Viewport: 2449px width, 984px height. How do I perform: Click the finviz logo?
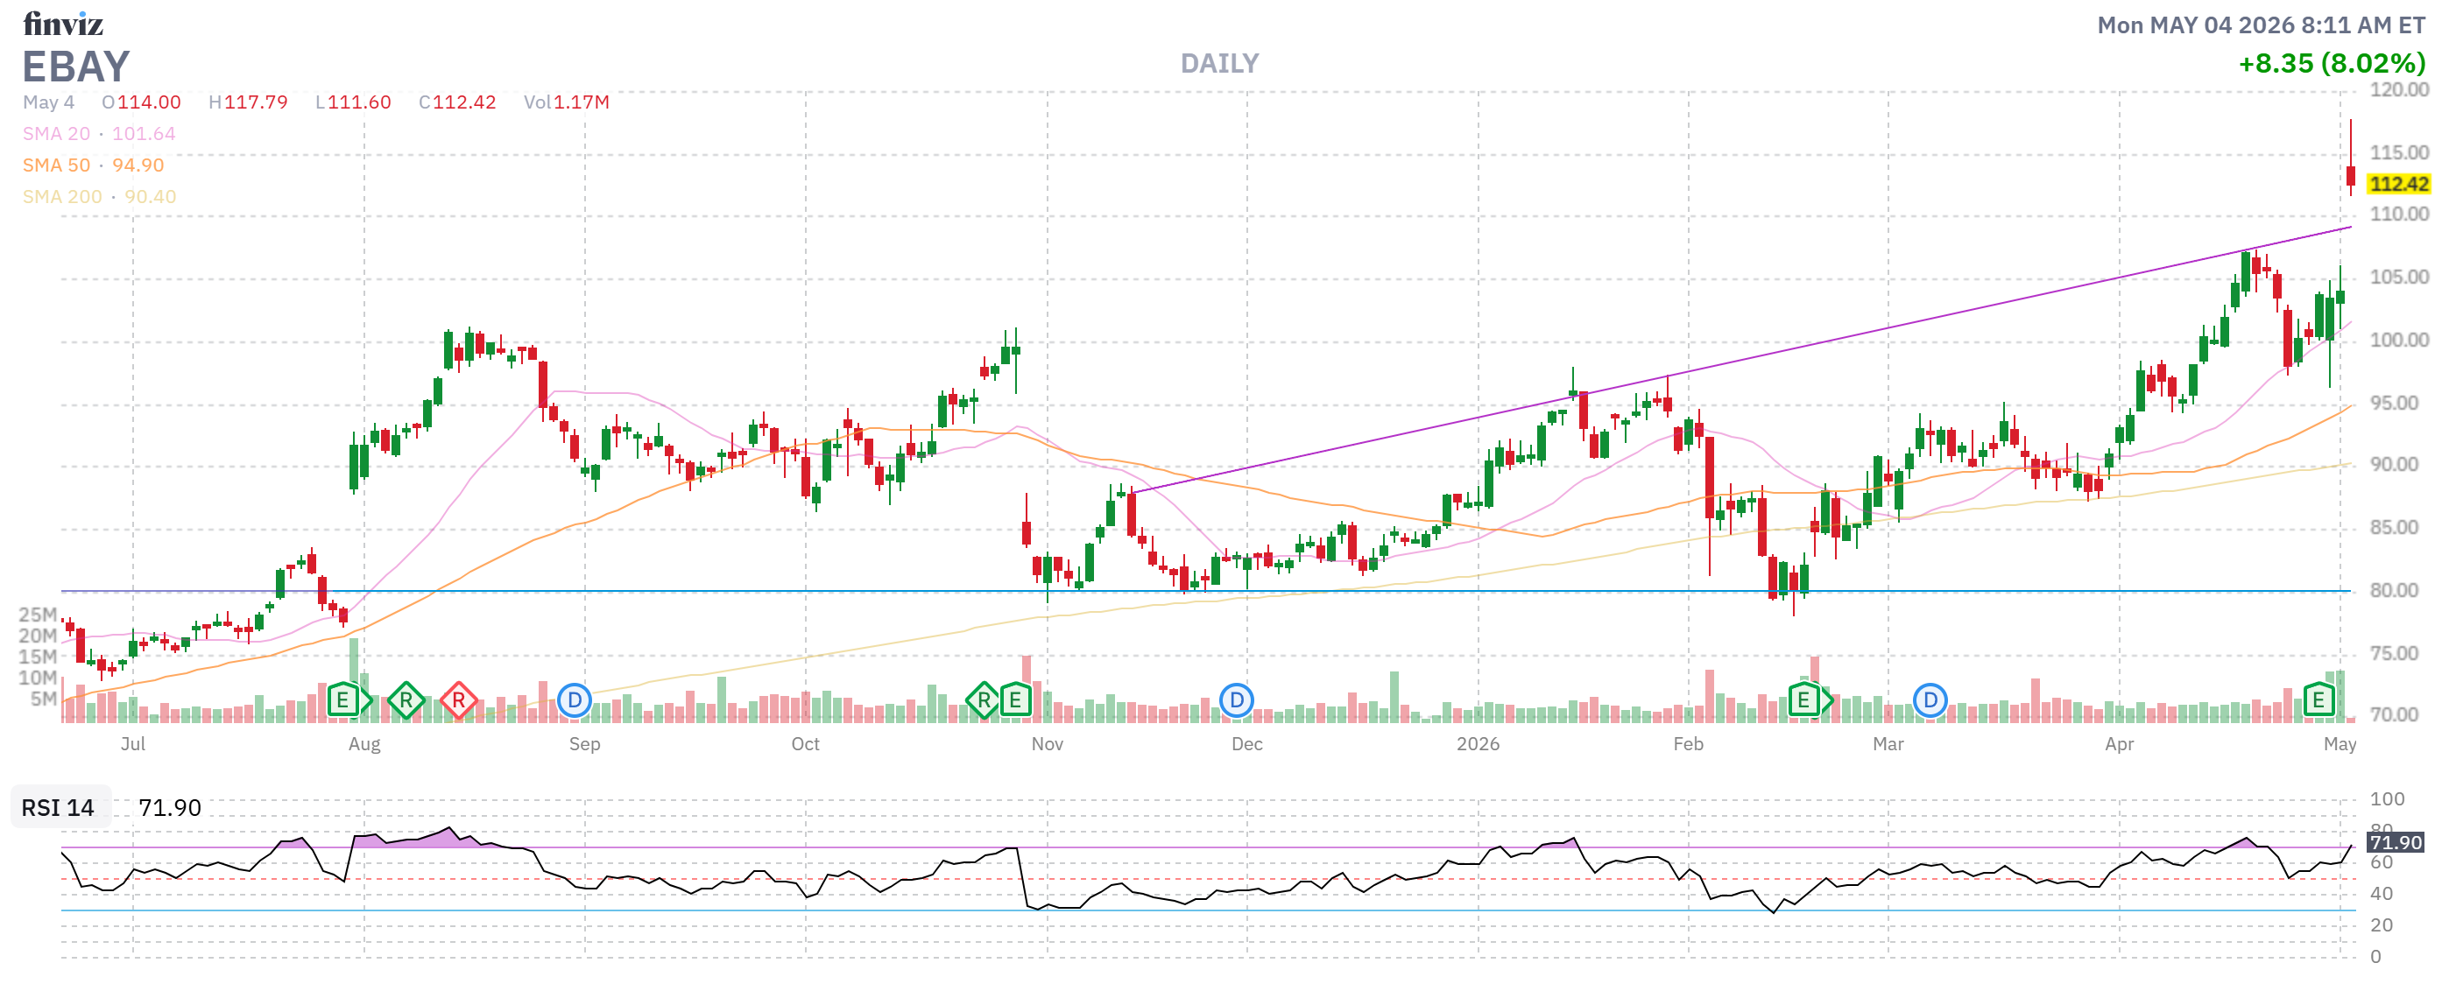(63, 23)
